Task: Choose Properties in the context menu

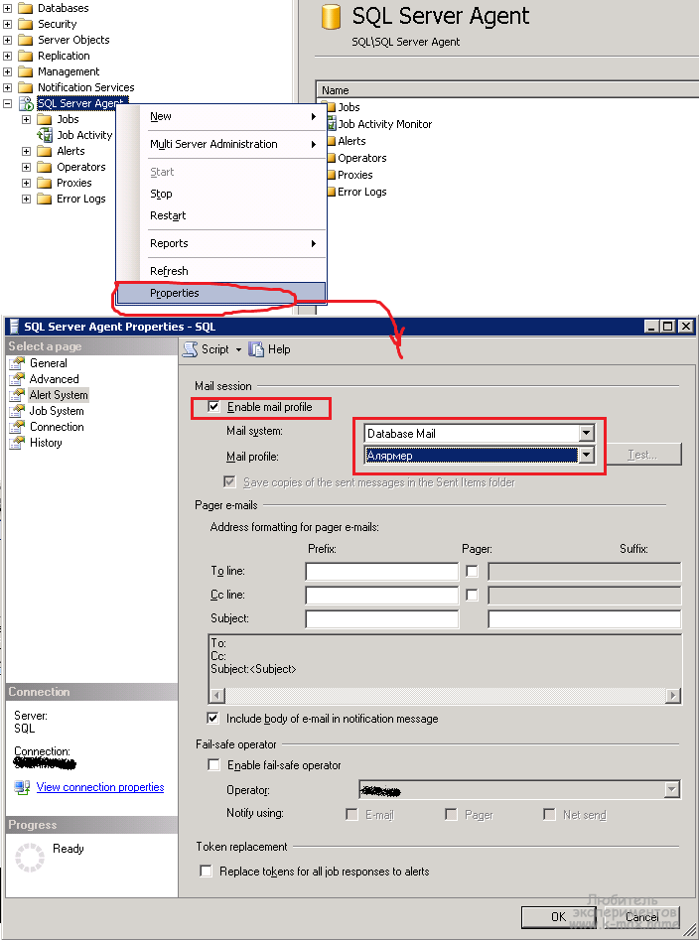Action: click(x=221, y=293)
